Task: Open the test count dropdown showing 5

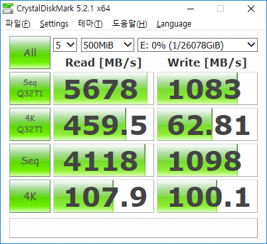Action: point(65,45)
